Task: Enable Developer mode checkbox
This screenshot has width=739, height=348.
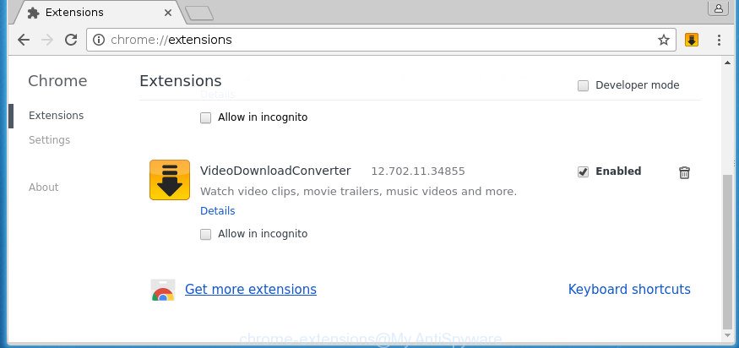Action: pyautogui.click(x=584, y=85)
